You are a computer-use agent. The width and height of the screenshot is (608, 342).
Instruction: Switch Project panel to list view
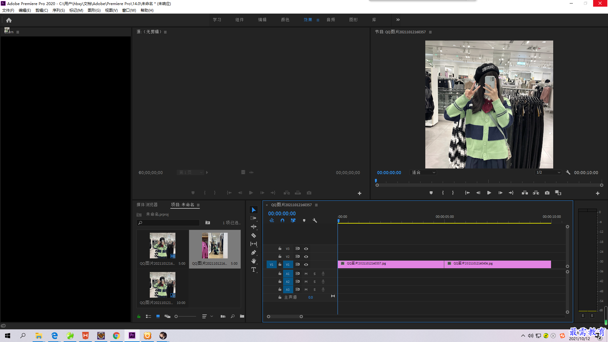[x=148, y=316]
